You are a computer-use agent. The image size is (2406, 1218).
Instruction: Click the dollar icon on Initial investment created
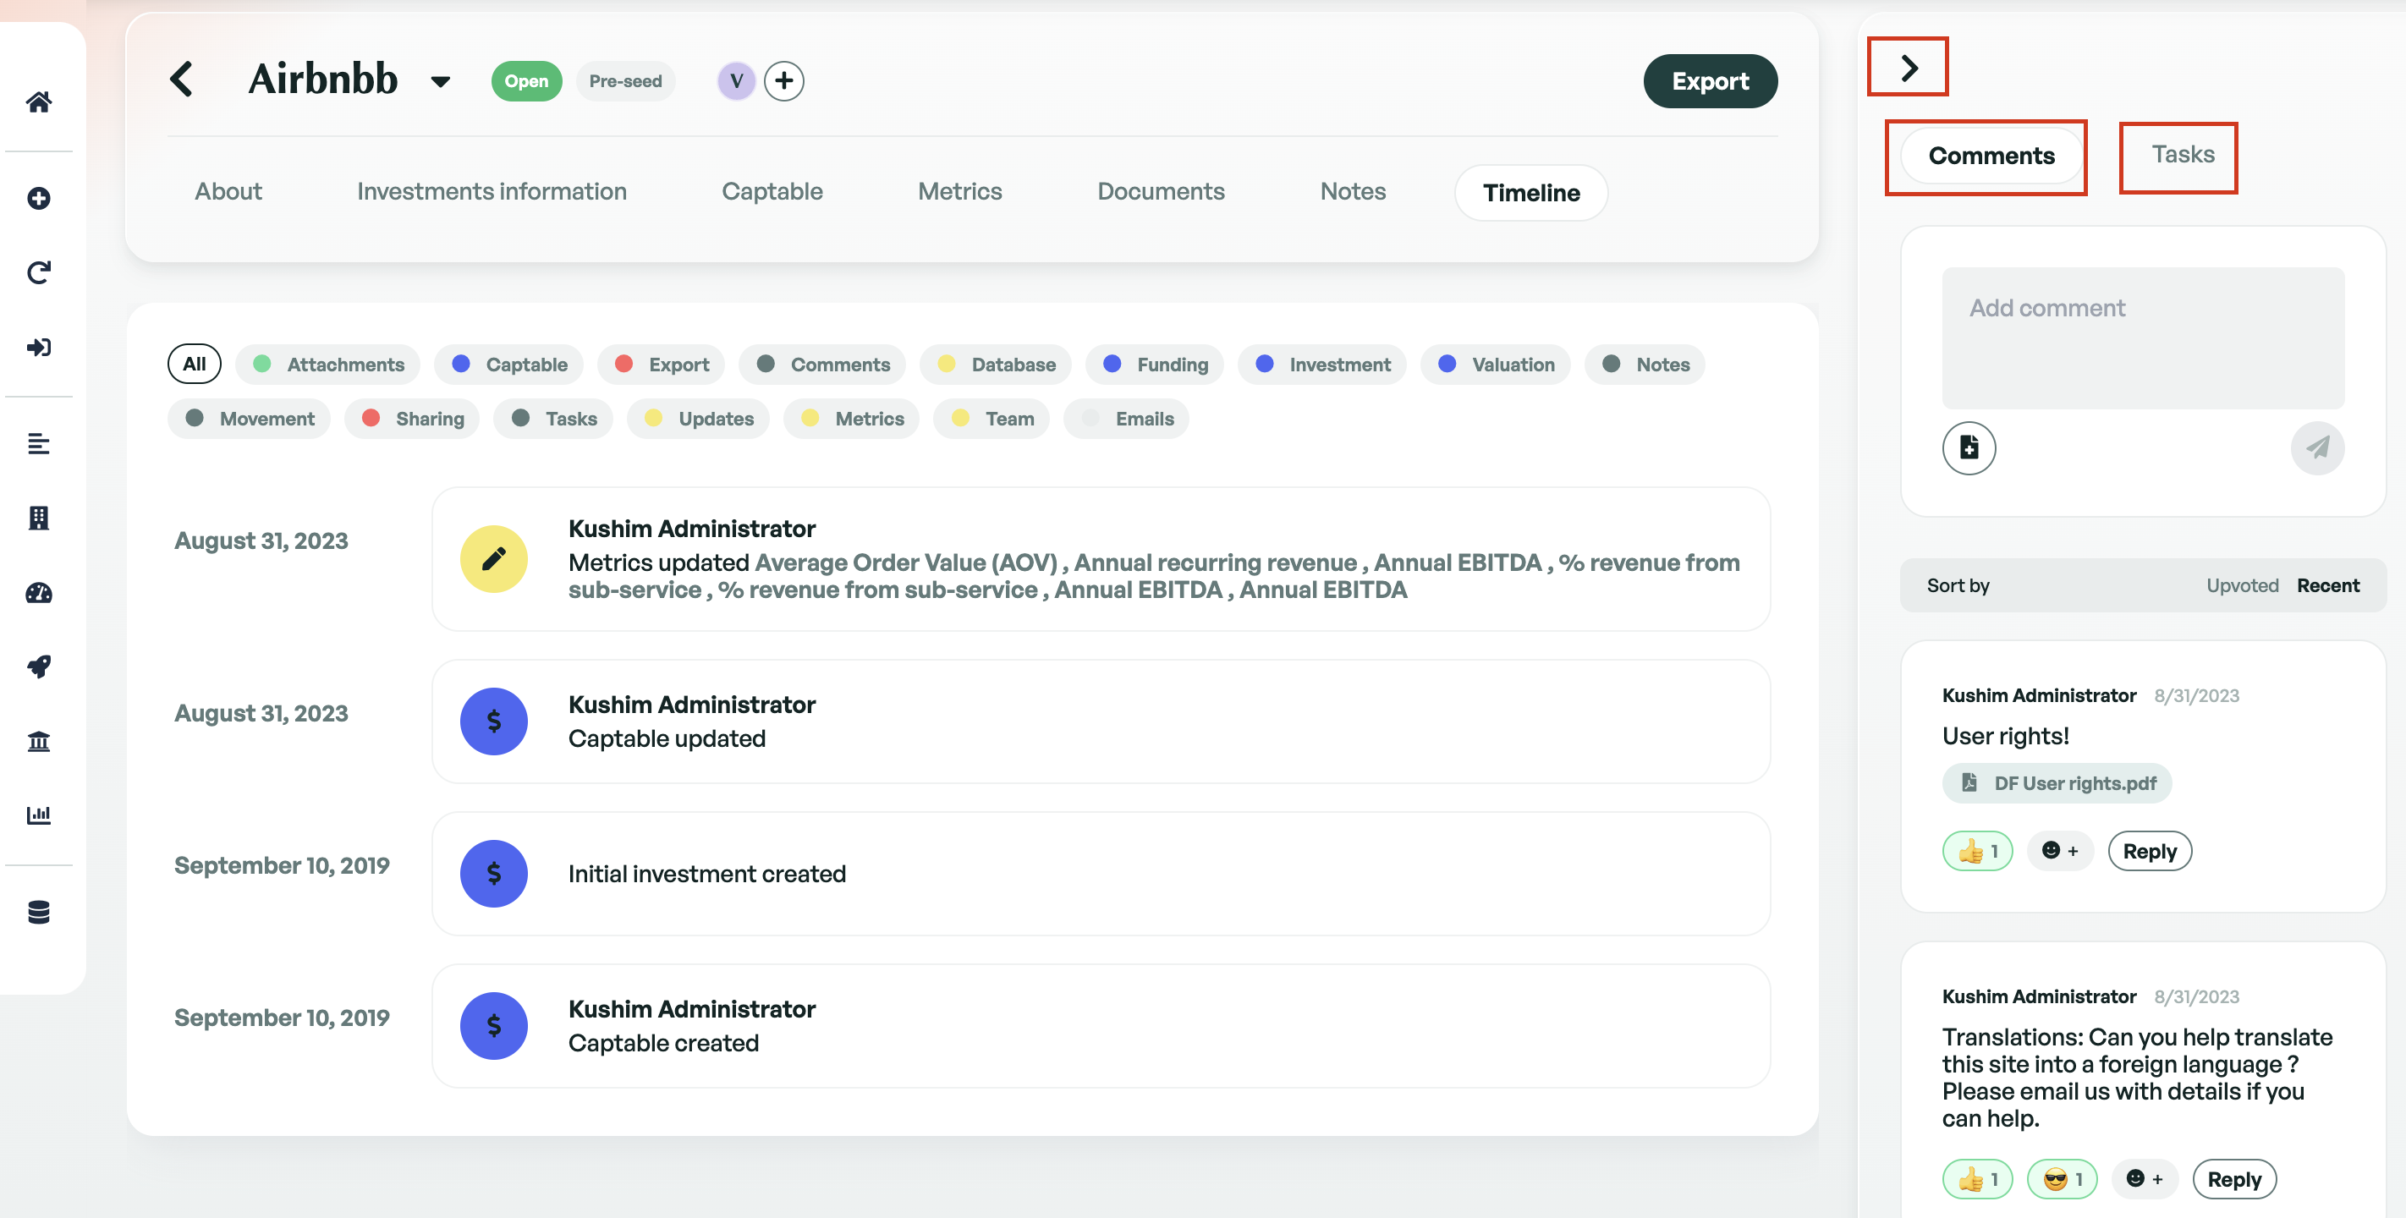(494, 875)
